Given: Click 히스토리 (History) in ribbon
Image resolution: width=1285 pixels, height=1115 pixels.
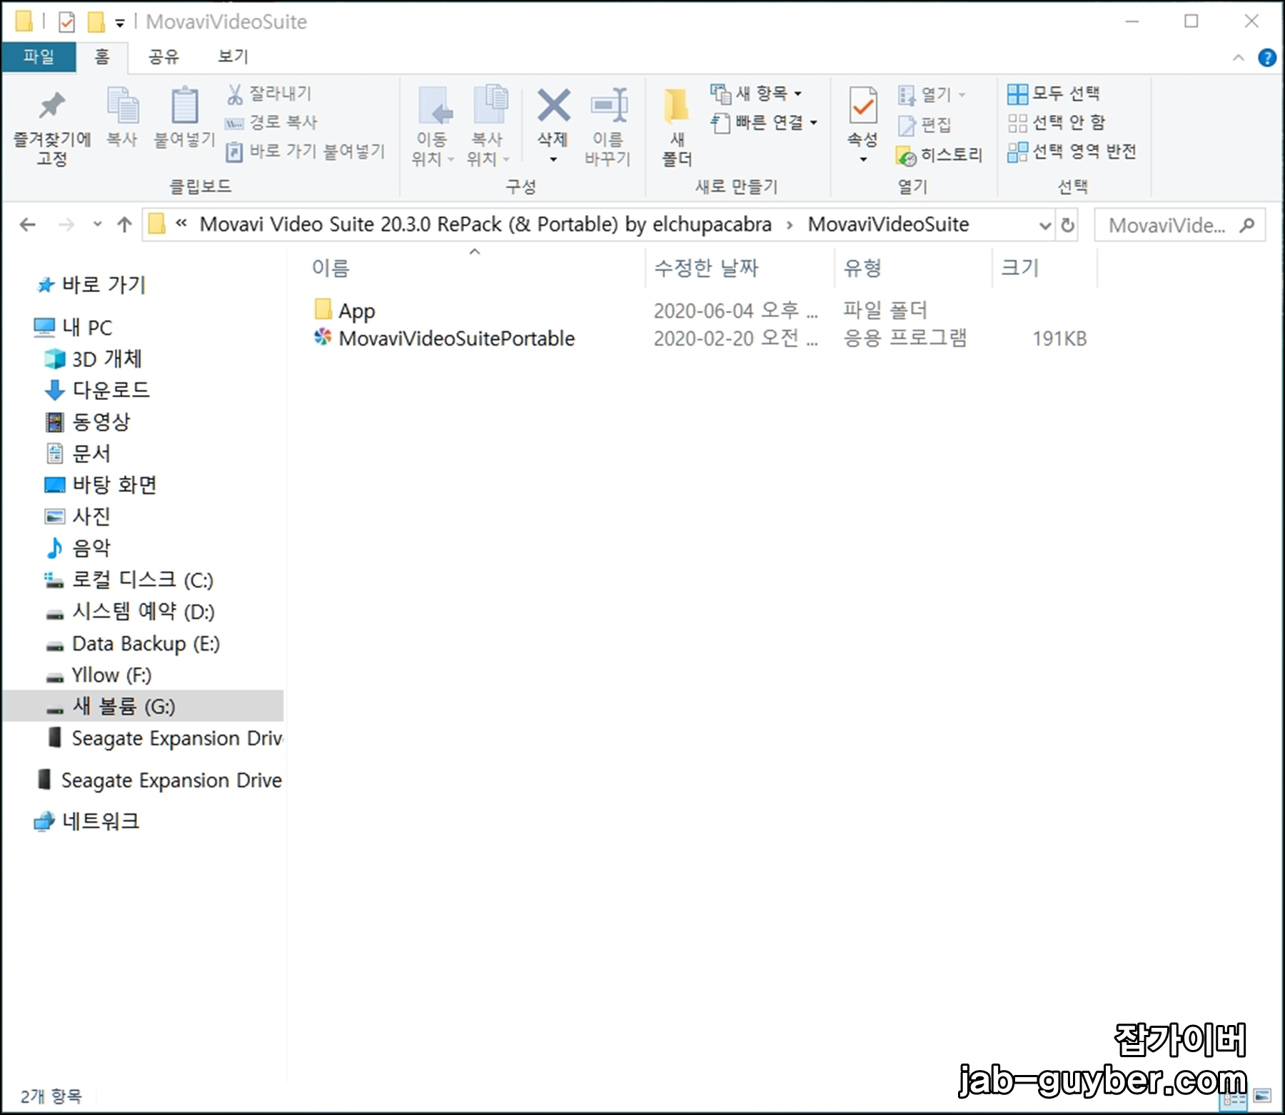Looking at the screenshot, I should 939,155.
